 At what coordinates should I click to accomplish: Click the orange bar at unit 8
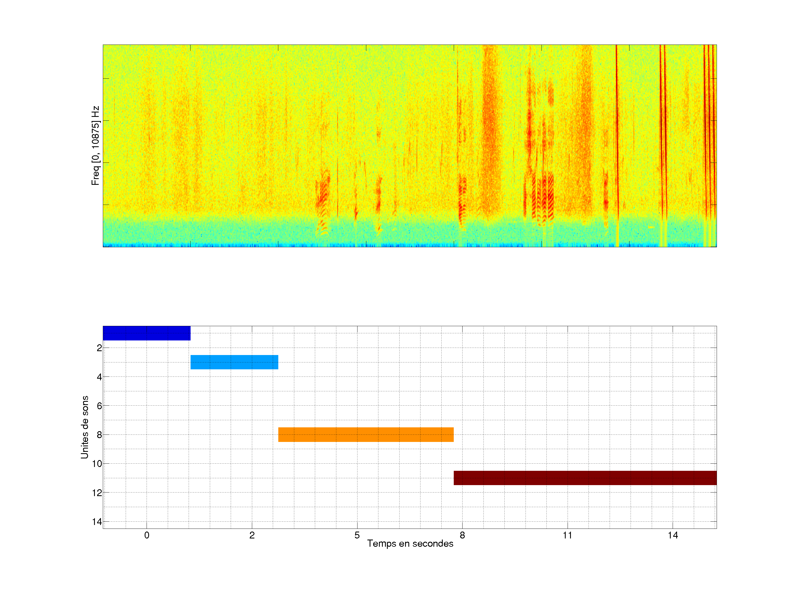coord(365,434)
